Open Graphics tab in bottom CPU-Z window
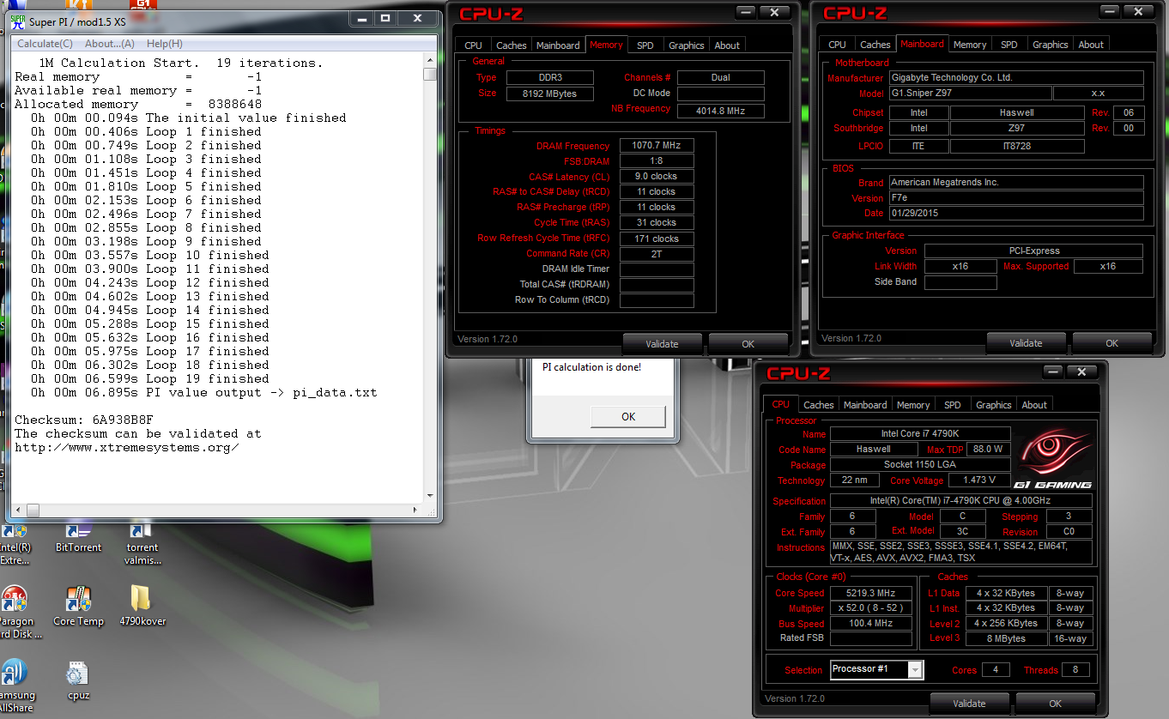 [x=994, y=405]
